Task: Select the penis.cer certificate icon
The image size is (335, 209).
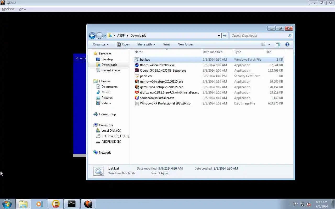Action: tap(137, 76)
